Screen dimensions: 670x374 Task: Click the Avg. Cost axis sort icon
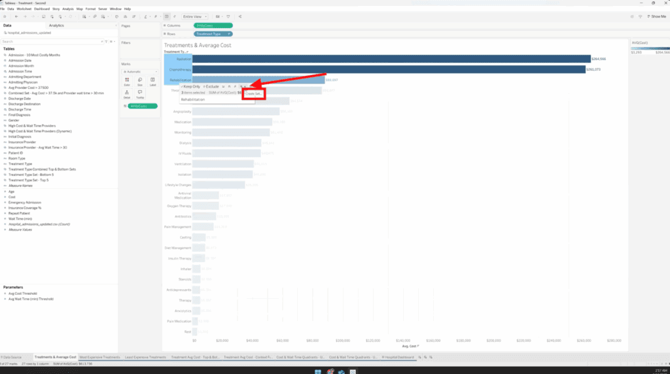pos(418,347)
